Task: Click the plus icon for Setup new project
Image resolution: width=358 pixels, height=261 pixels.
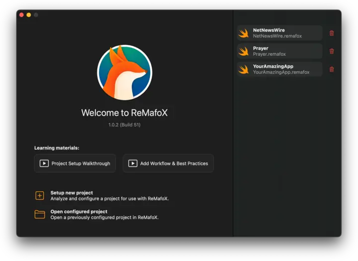Action: [40, 196]
